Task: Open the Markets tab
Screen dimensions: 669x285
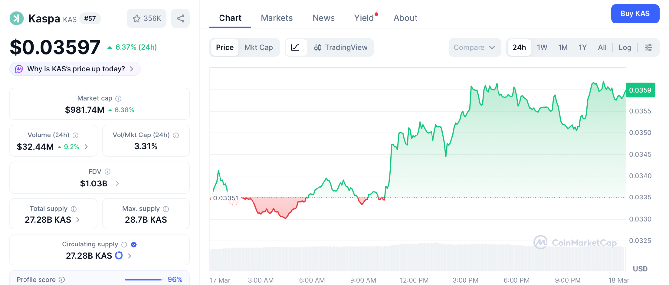Action: pos(277,18)
